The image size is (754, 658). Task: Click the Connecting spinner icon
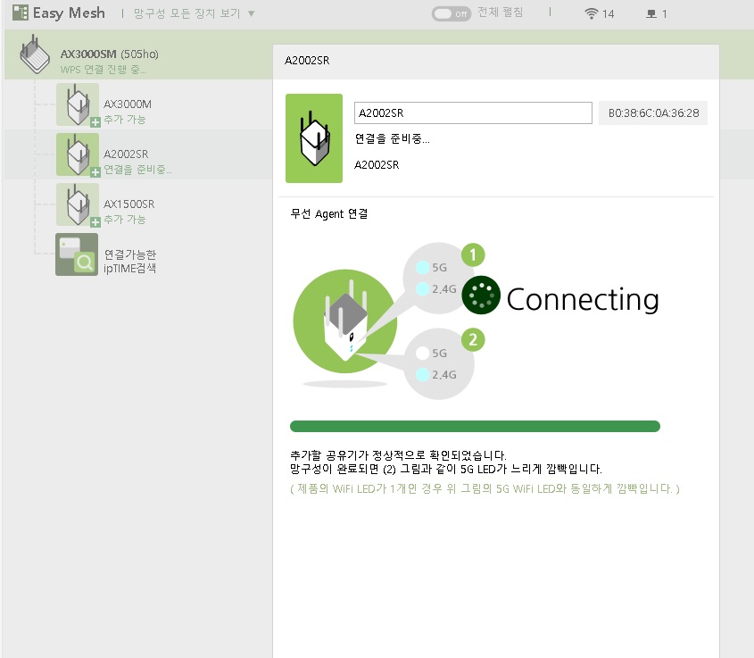[x=481, y=296]
